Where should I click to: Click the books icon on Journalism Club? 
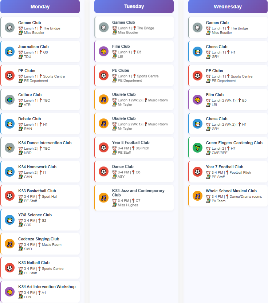[x=10, y=51]
